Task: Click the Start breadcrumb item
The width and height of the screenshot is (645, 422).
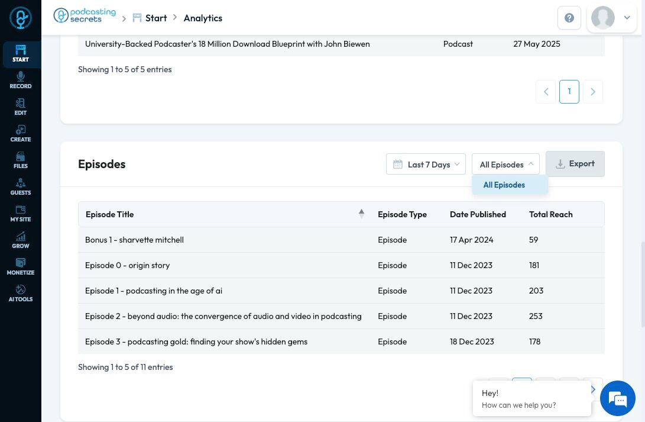Action: [x=156, y=18]
